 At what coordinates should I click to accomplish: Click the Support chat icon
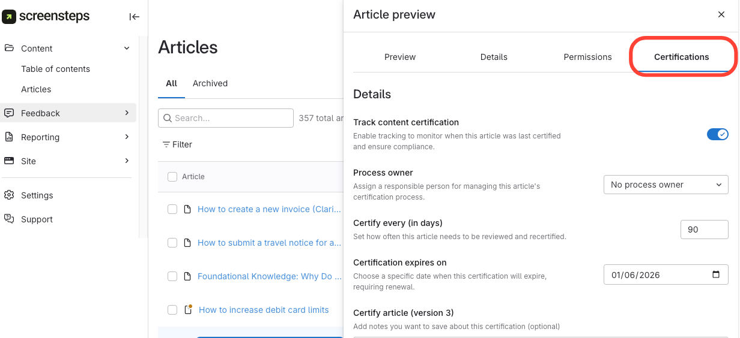pyautogui.click(x=9, y=219)
